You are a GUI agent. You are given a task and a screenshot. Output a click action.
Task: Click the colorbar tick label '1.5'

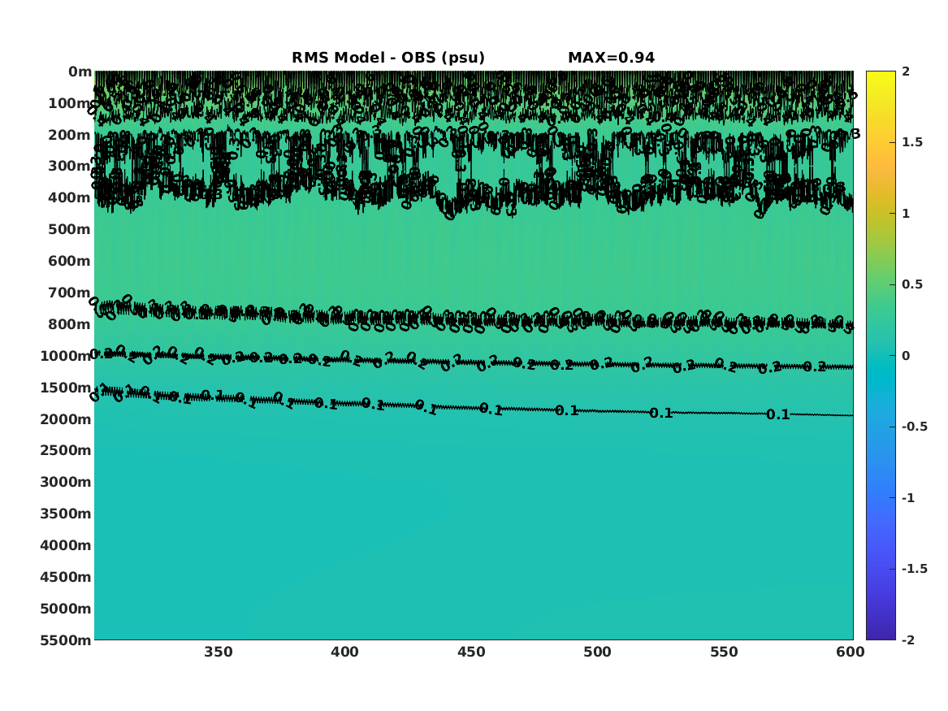pos(912,143)
